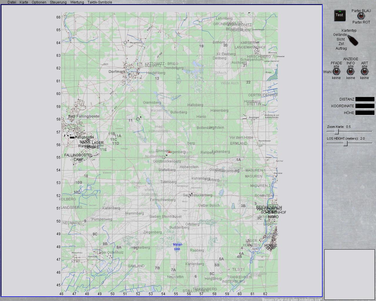The image size is (376, 301).
Task: Open the Wertung menu
Action: 77,2
